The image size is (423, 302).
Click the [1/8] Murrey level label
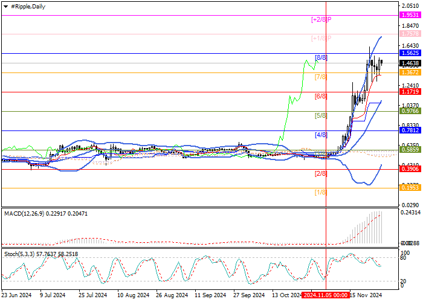click(x=321, y=193)
